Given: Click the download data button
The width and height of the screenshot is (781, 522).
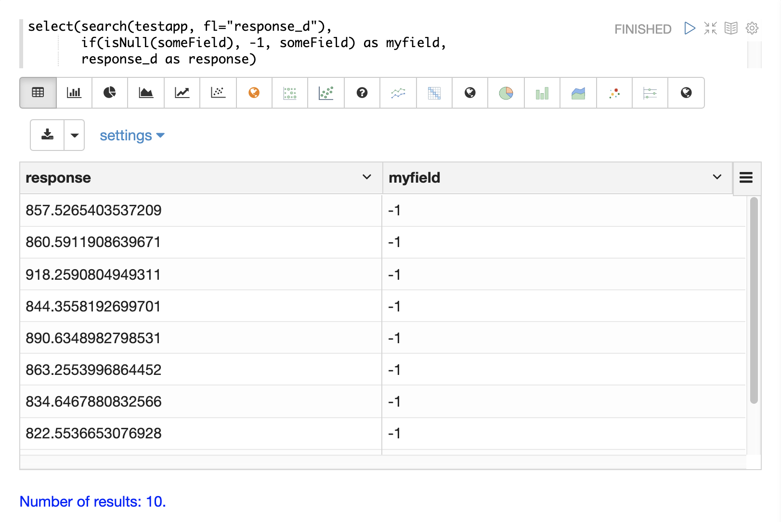Looking at the screenshot, I should (x=47, y=135).
